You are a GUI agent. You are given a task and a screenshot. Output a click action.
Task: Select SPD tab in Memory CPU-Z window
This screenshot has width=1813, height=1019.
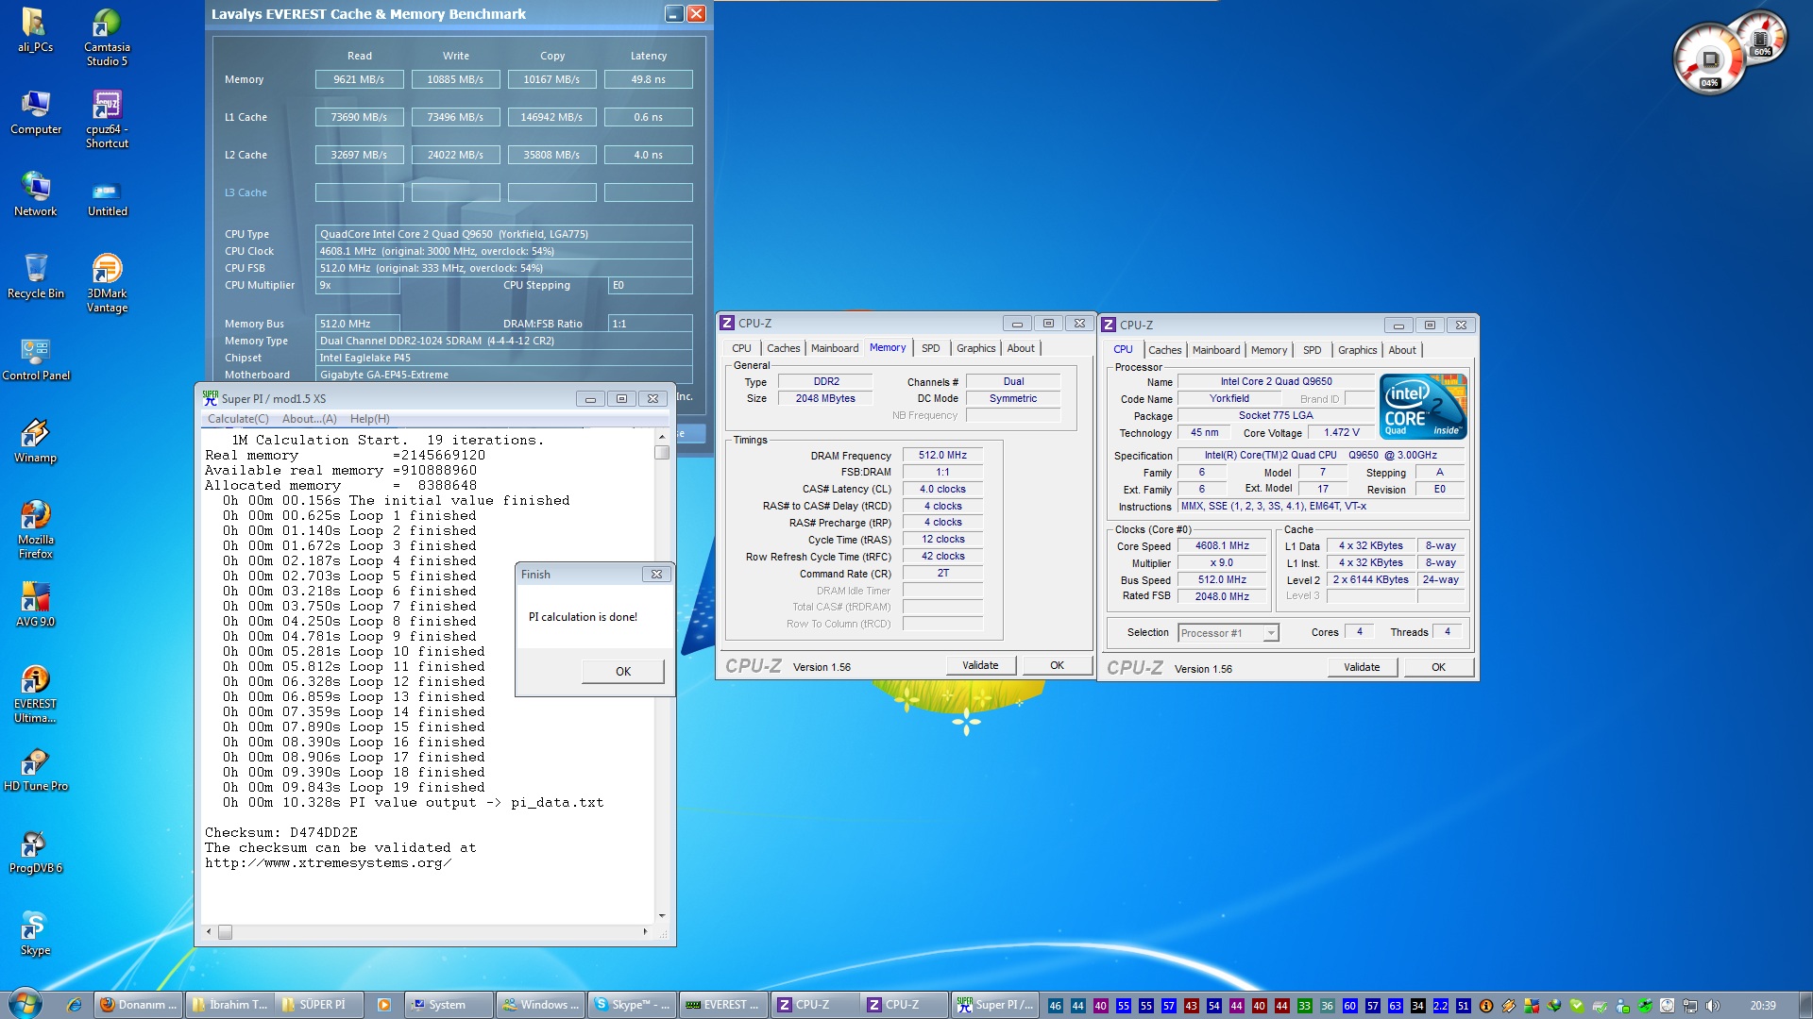click(931, 348)
